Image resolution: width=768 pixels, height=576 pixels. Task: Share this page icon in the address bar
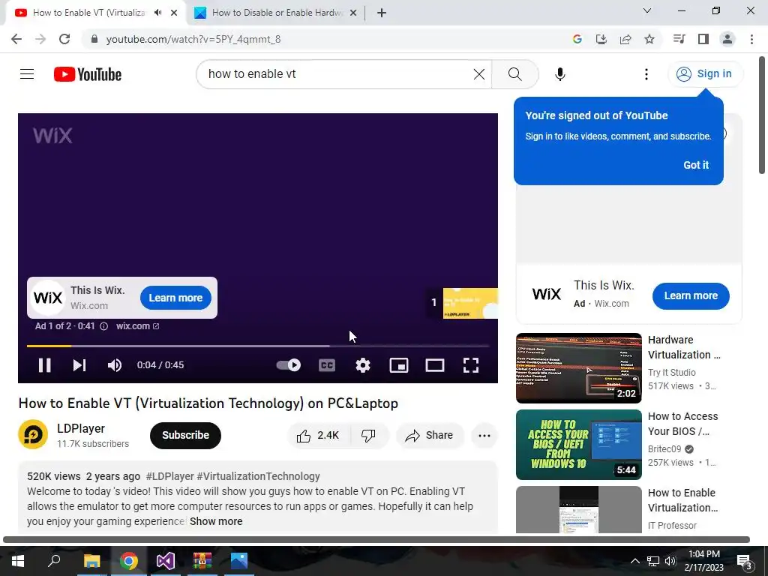click(x=625, y=39)
